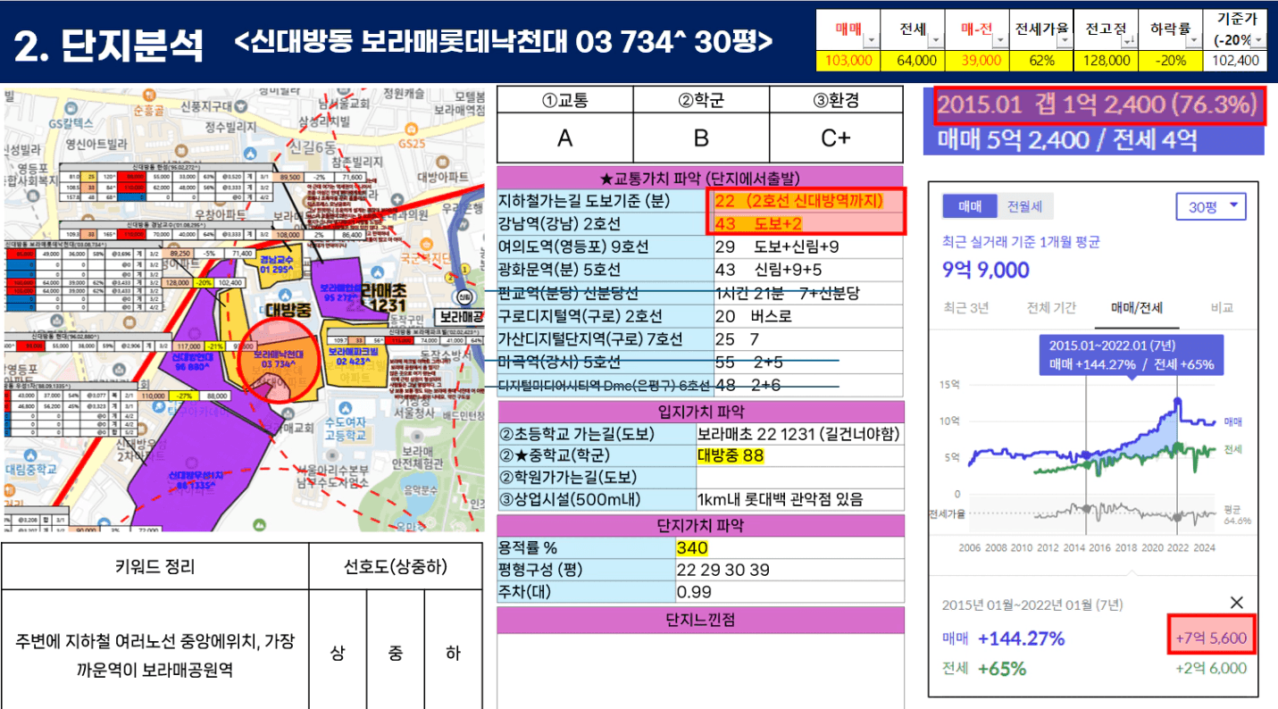Viewport: 1278px width, 709px height.
Task: Click the 여의도역(영등포) 9호선 row label
Action: [604, 246]
